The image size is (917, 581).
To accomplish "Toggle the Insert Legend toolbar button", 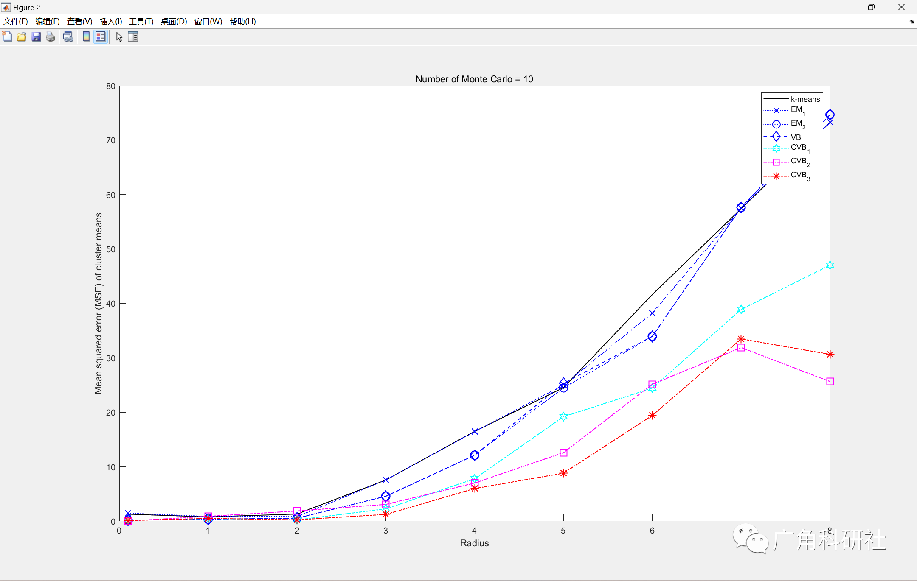I will pyautogui.click(x=100, y=37).
